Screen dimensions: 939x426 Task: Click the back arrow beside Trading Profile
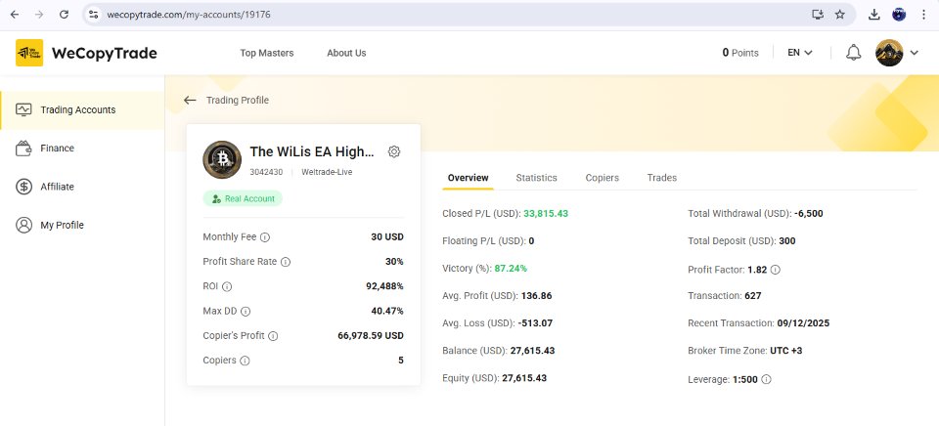tap(190, 100)
